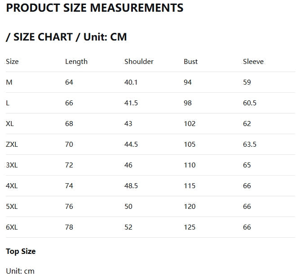Select the 6XL size row label
The width and height of the screenshot is (296, 280).
pos(12,227)
